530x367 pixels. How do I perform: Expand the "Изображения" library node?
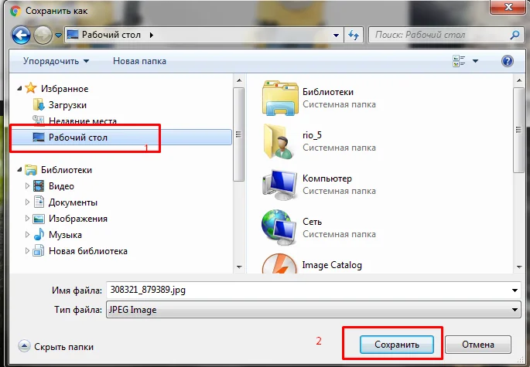pos(27,218)
